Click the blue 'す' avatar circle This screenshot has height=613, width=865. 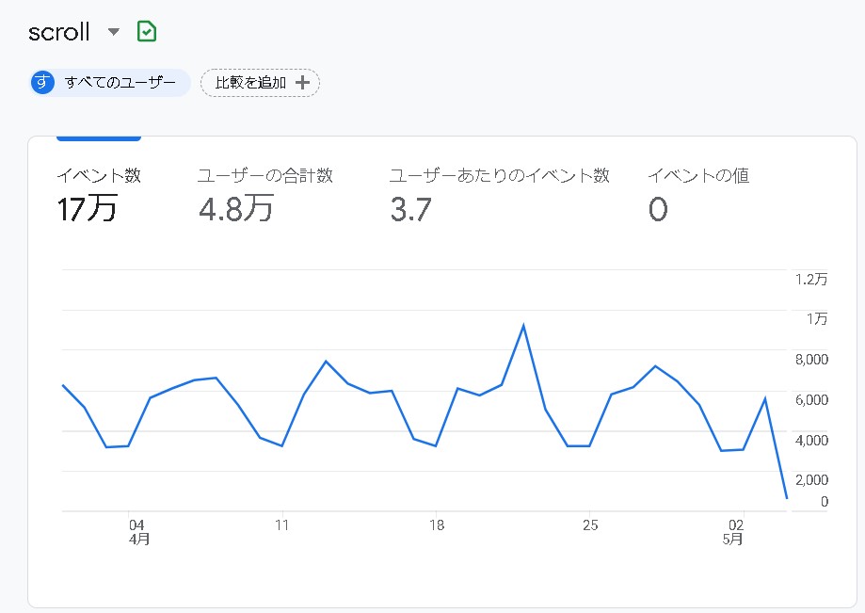[42, 83]
